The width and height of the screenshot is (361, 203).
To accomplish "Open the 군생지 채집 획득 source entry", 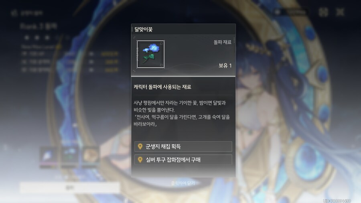I will pos(183,146).
